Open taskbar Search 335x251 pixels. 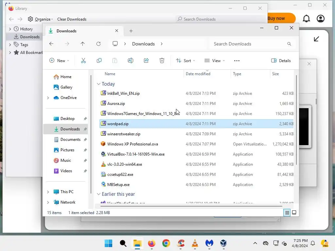[x=123, y=243]
